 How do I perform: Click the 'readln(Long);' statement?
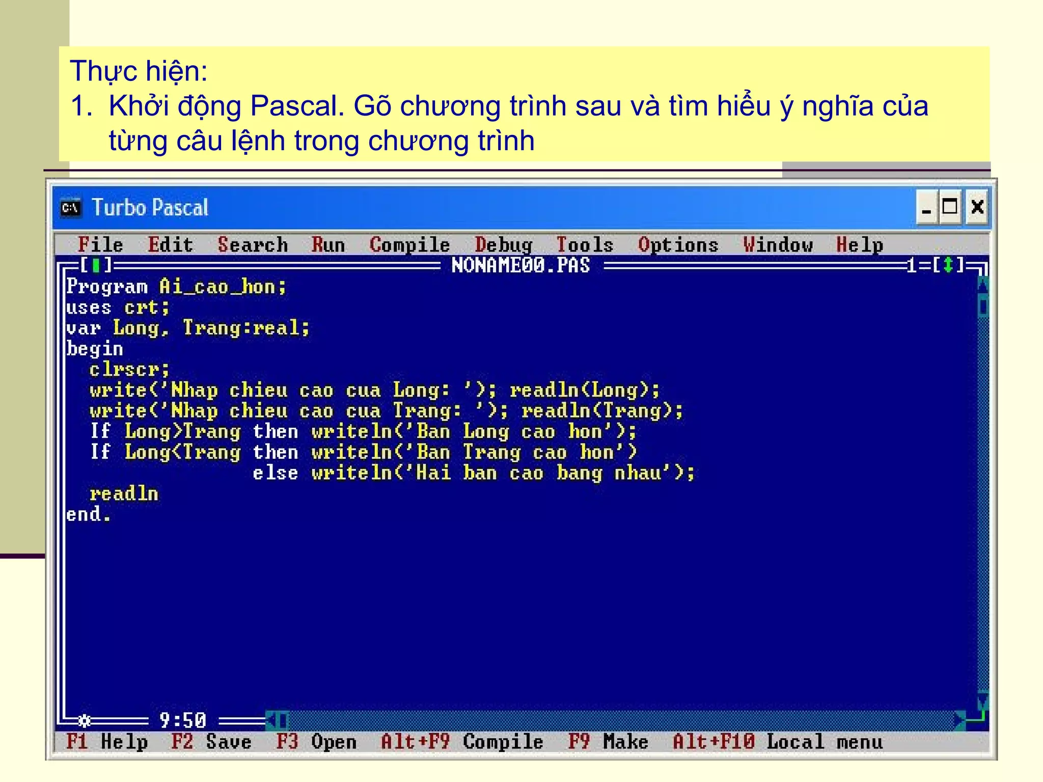[x=585, y=390]
